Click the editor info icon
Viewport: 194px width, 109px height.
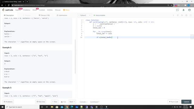pyautogui.click(x=173, y=15)
